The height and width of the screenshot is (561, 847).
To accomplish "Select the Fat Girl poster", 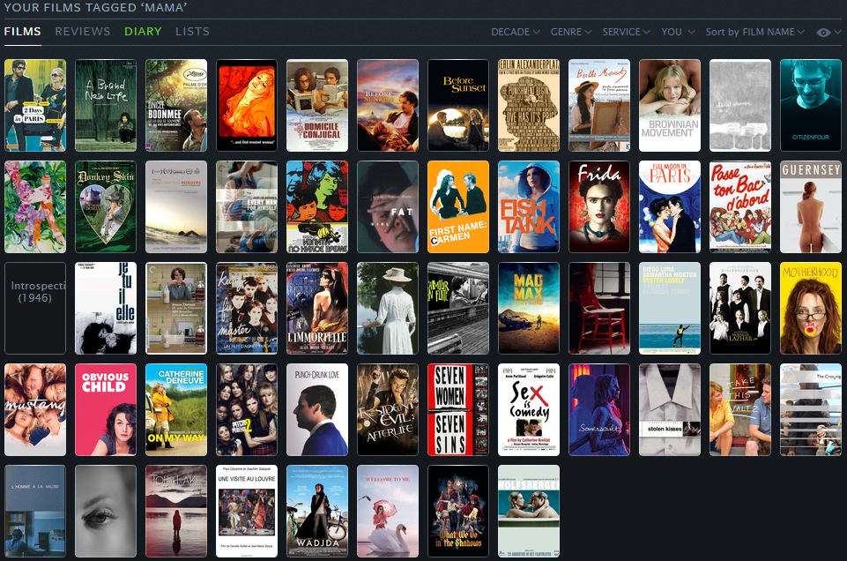I will (388, 207).
